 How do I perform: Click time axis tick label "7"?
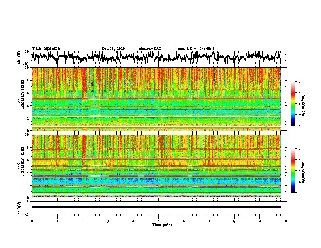[209, 221]
